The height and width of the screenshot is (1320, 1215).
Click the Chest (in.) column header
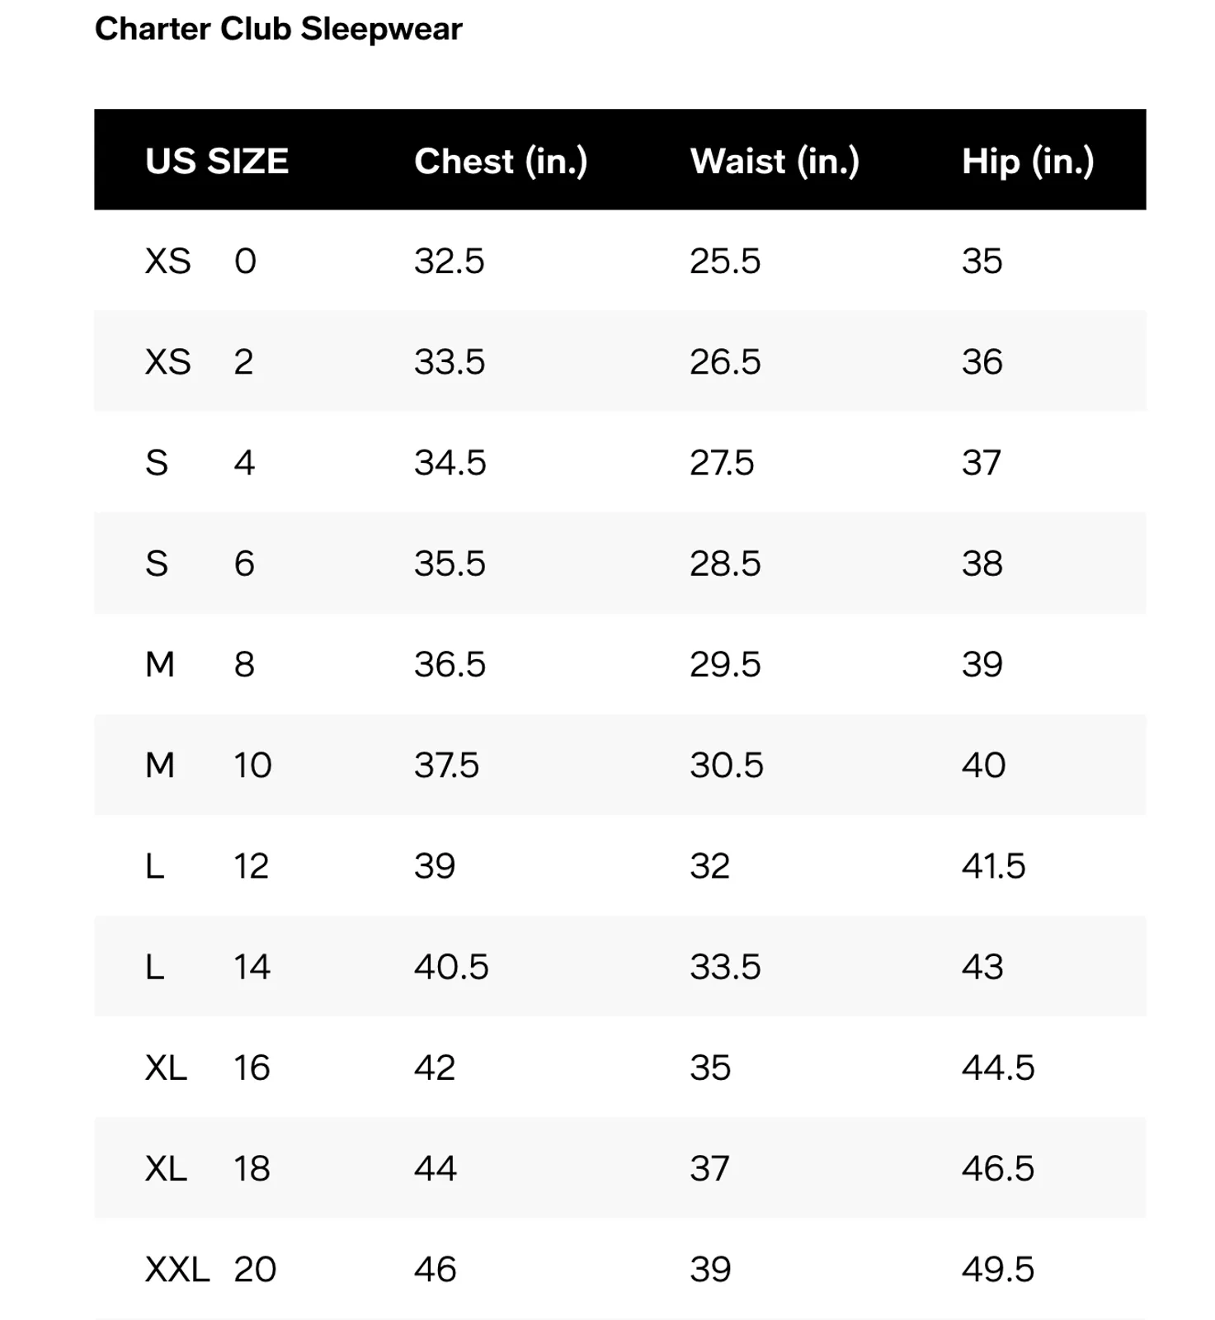click(501, 161)
